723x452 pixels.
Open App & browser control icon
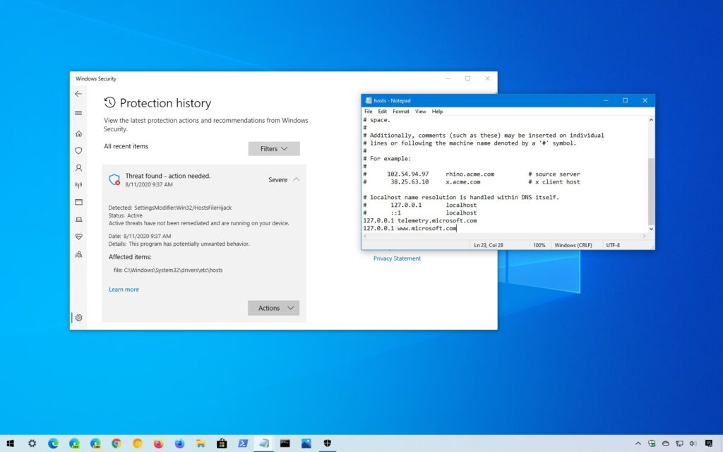tap(78, 202)
